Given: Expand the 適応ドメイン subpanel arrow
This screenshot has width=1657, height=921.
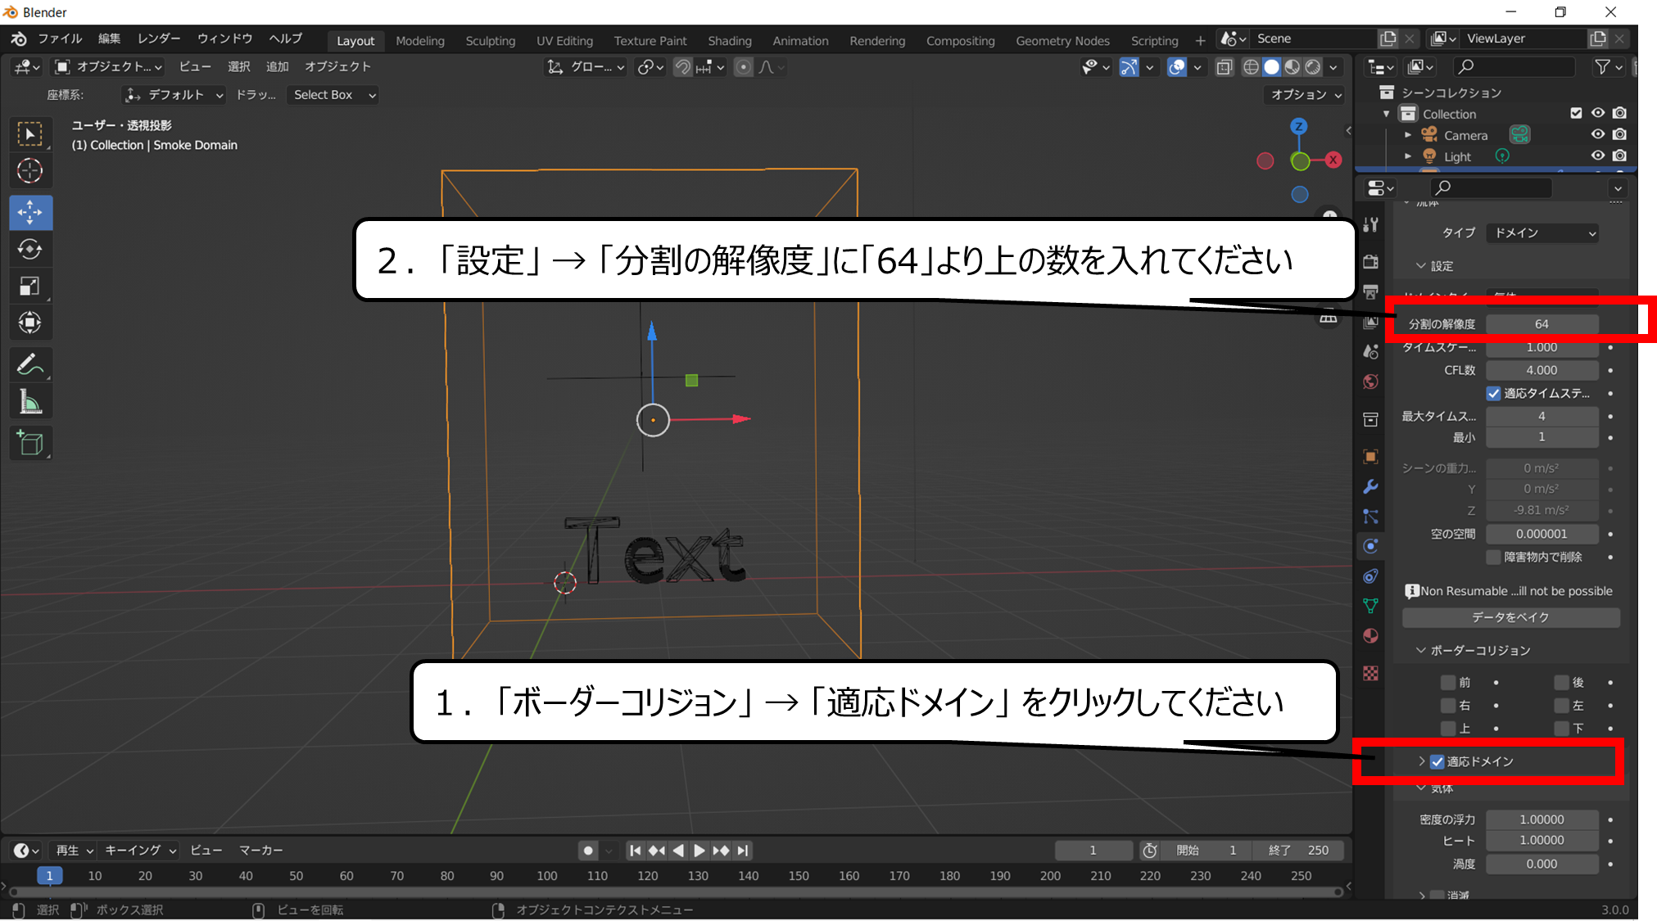Looking at the screenshot, I should (1422, 761).
